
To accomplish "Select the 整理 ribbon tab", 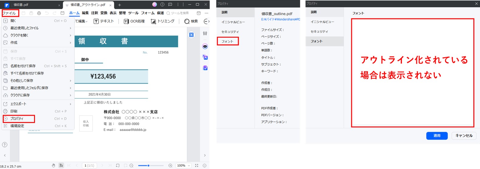I will click(x=122, y=13).
